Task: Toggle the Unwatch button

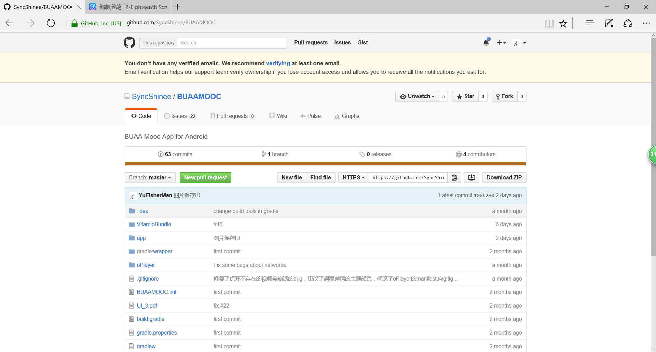Action: (x=417, y=96)
